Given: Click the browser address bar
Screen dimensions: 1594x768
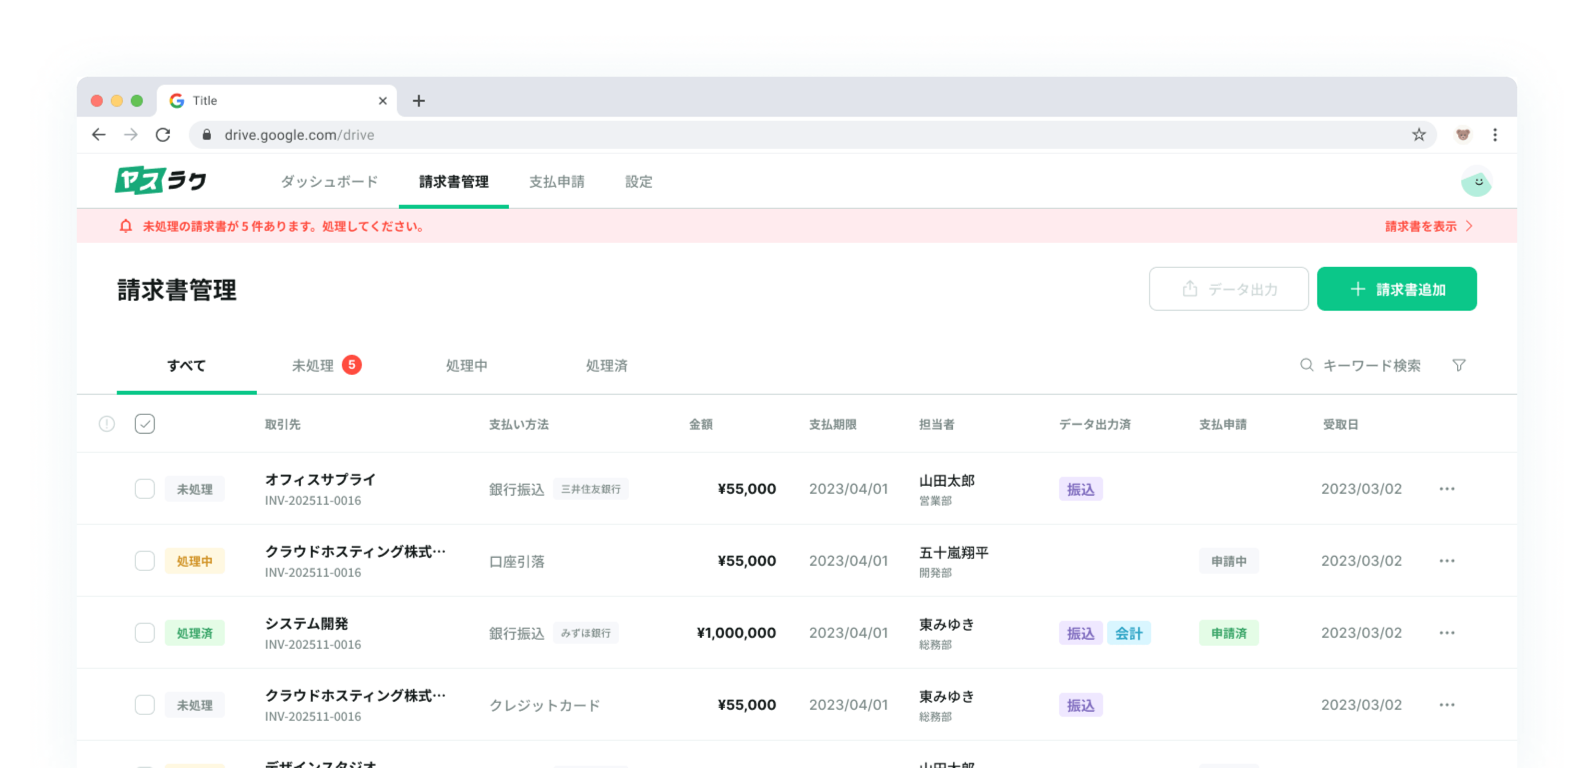Looking at the screenshot, I should click(x=812, y=135).
